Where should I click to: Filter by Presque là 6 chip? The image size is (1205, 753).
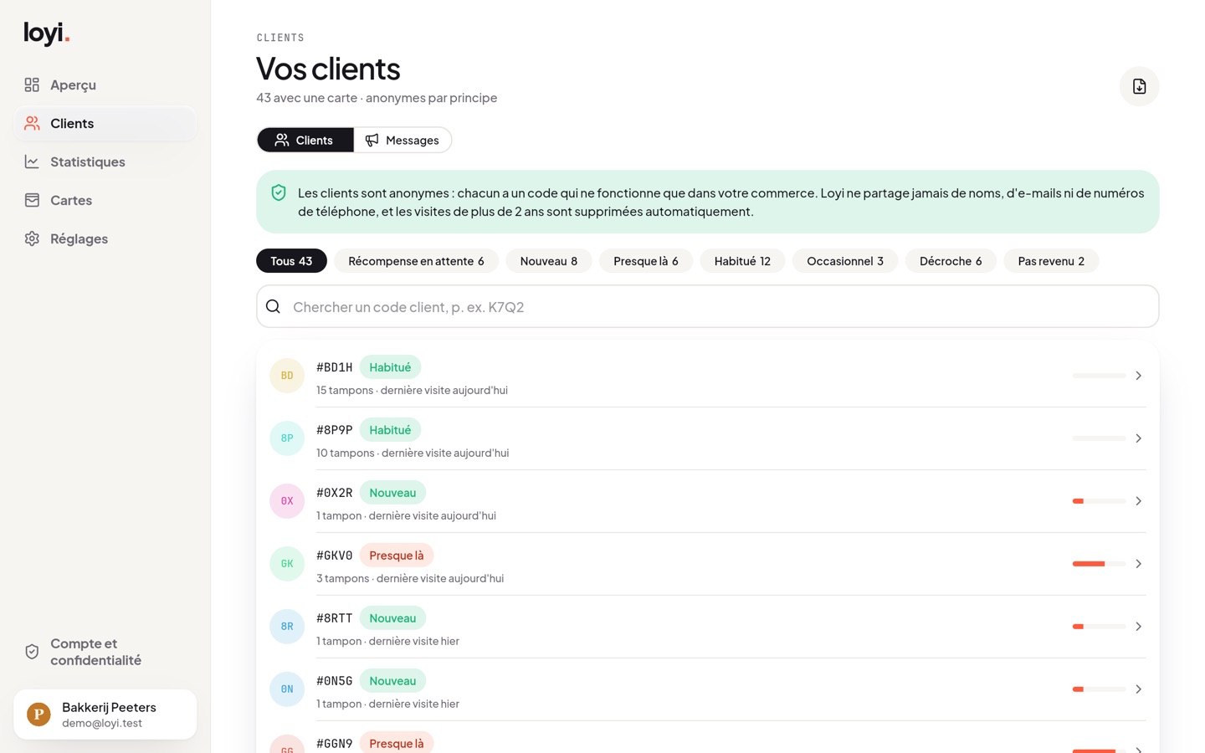pos(646,261)
